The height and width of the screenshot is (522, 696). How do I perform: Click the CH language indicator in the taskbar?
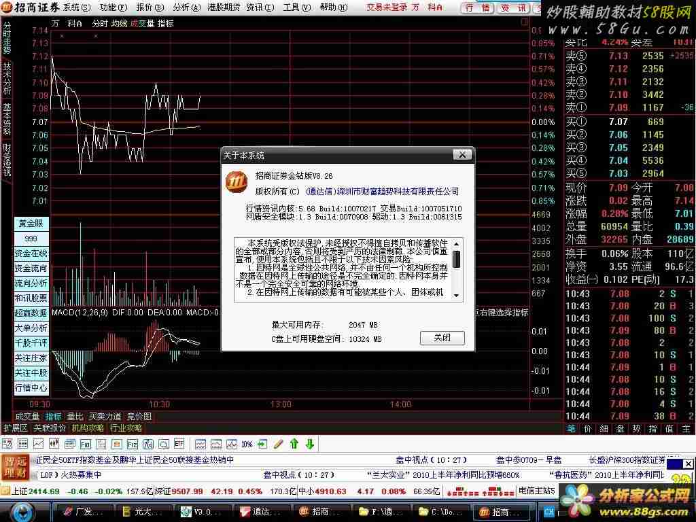[549, 512]
